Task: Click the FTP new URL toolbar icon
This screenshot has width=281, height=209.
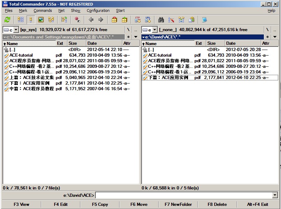Action: [148, 20]
